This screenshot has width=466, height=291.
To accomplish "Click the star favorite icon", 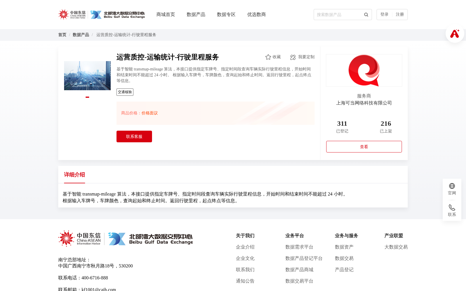I will pyautogui.click(x=268, y=57).
